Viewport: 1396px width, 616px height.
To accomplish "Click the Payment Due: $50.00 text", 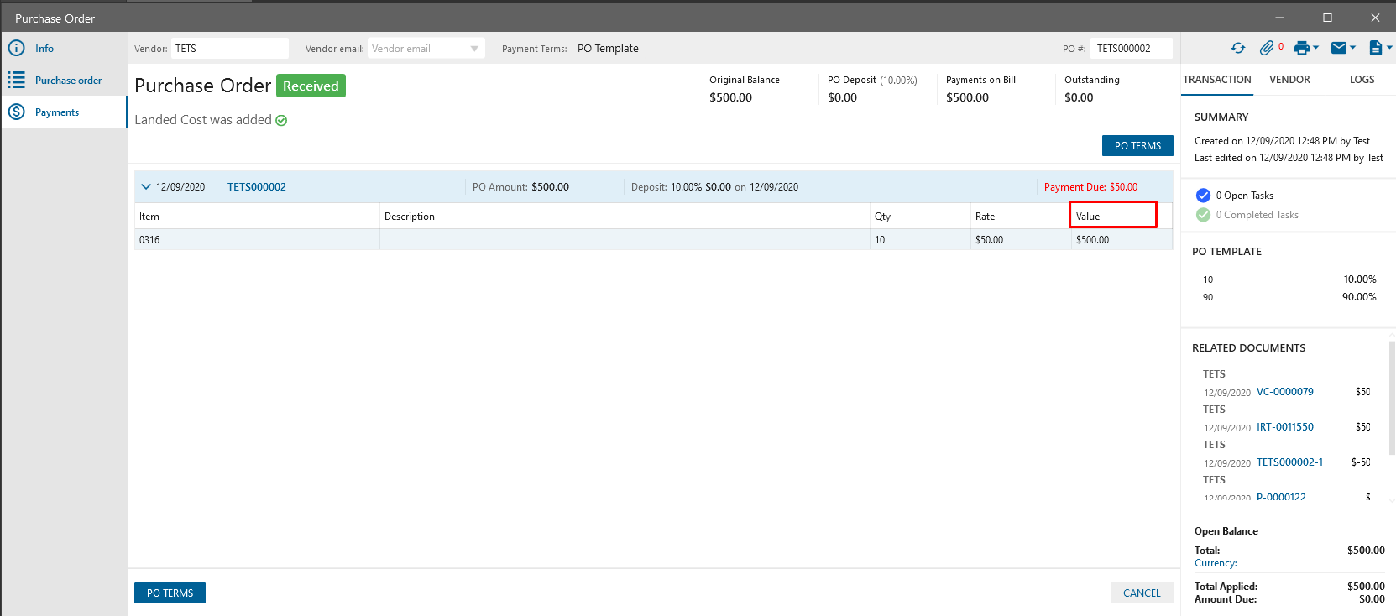I will coord(1090,187).
